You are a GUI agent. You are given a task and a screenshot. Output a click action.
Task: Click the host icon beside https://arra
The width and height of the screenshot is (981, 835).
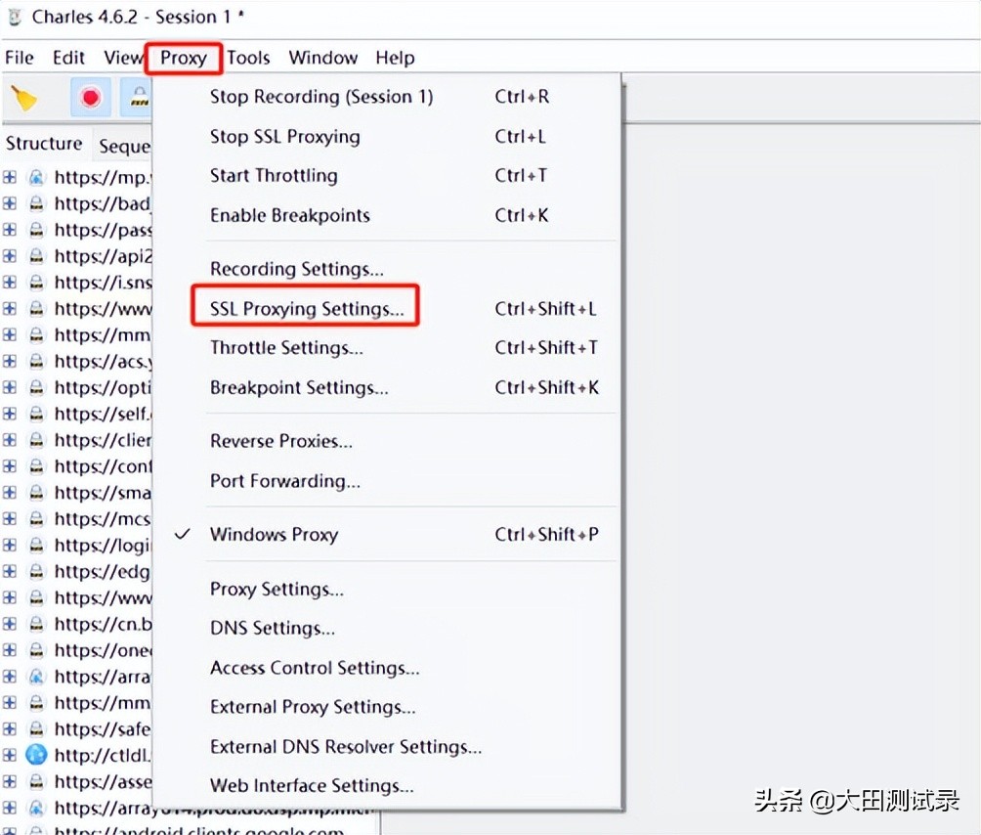coord(36,677)
